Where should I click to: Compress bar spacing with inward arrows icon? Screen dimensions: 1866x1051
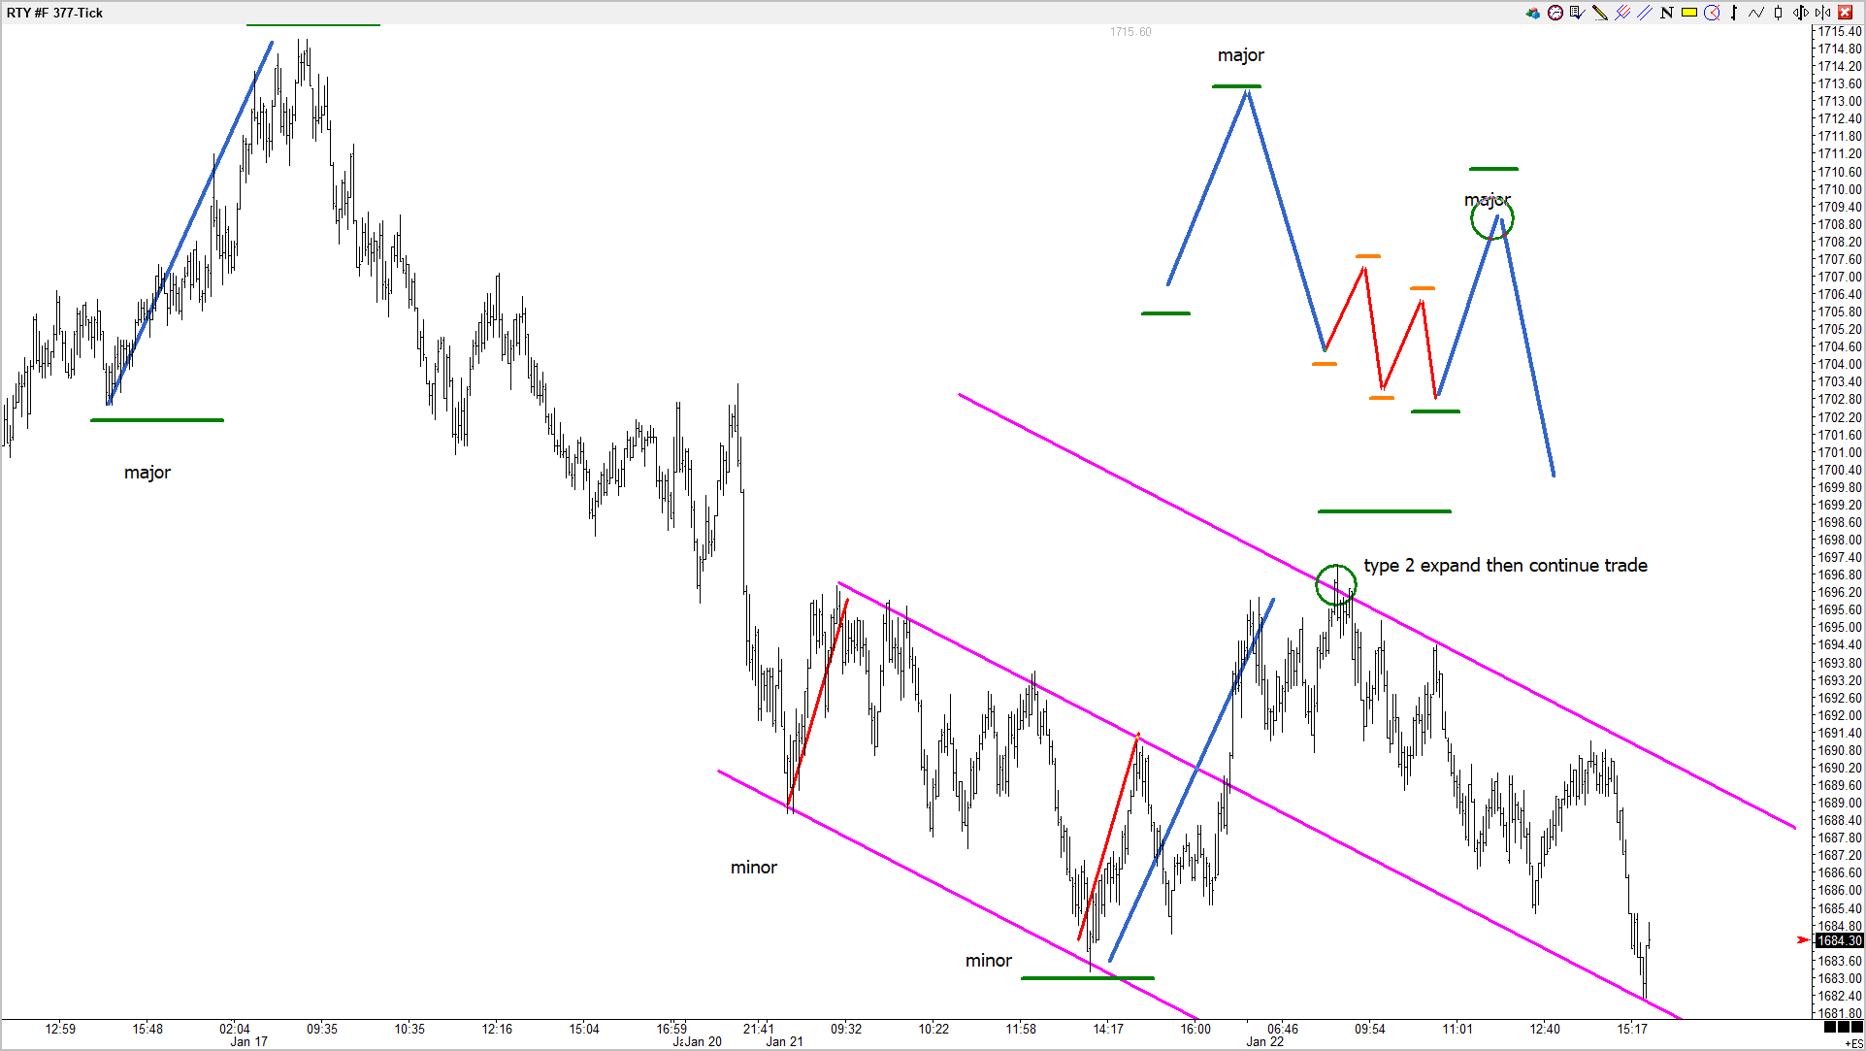(1822, 13)
